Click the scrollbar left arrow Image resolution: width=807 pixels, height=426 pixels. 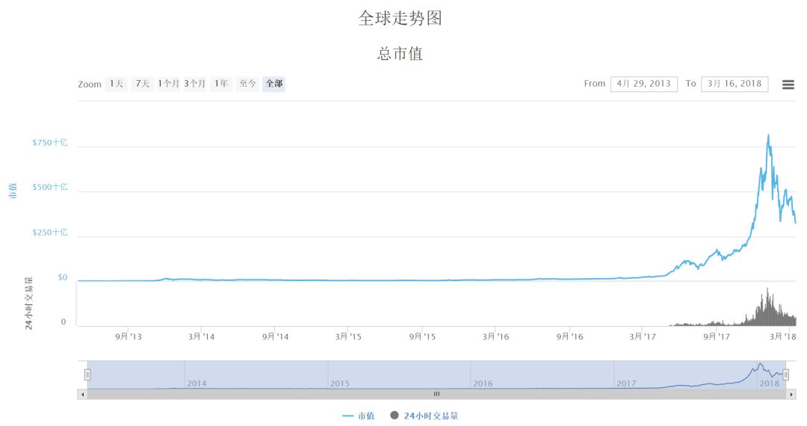(82, 394)
